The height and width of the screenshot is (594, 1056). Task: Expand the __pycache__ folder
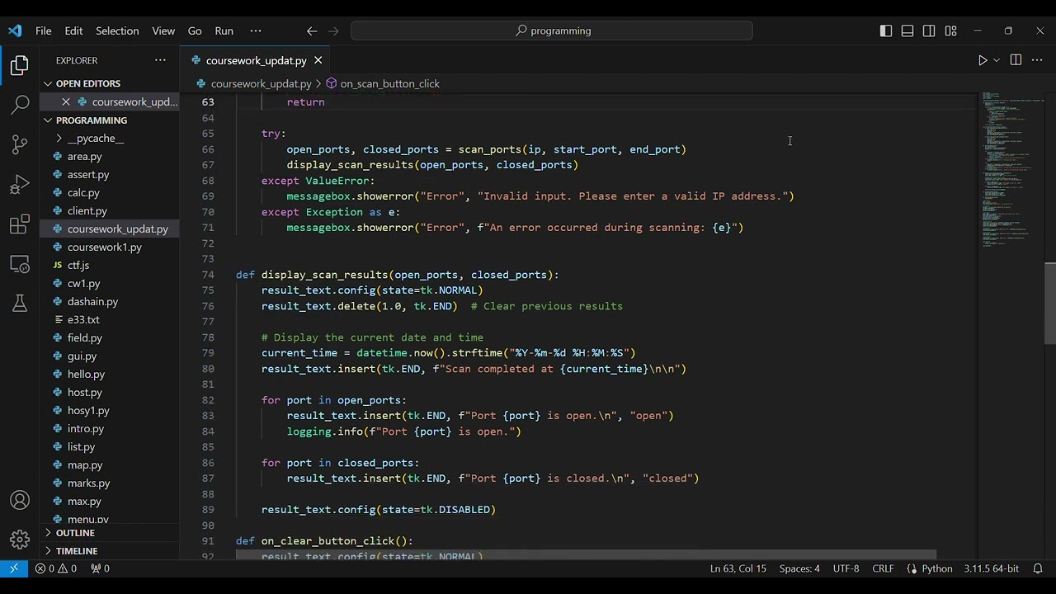tap(110, 138)
